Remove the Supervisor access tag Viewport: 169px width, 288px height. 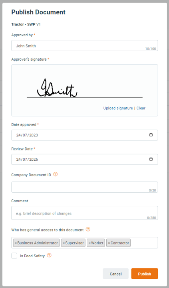64,243
